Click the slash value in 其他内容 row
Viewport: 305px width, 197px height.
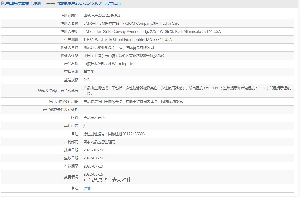[x=84, y=126]
